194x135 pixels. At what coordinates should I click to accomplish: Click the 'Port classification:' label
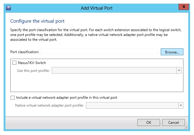[x=25, y=52]
